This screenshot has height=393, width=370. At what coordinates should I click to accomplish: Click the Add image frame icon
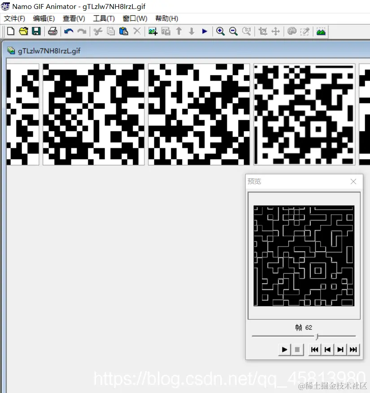click(x=153, y=31)
